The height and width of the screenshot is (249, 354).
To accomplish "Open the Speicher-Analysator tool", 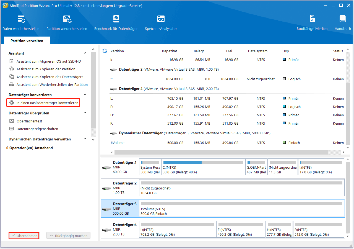I will pyautogui.click(x=161, y=23).
